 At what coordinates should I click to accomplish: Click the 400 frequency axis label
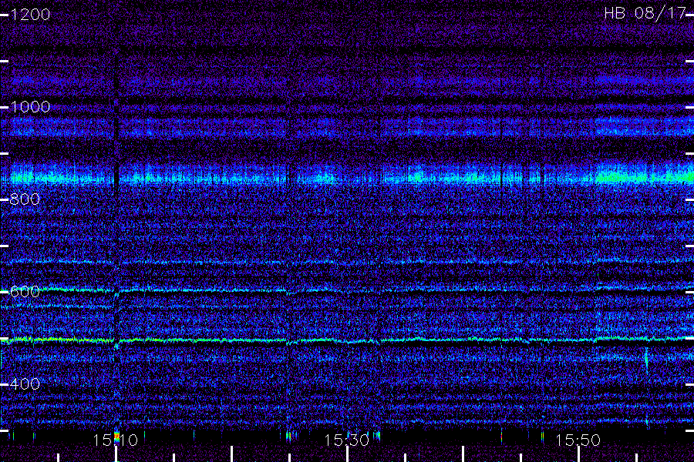pos(25,383)
